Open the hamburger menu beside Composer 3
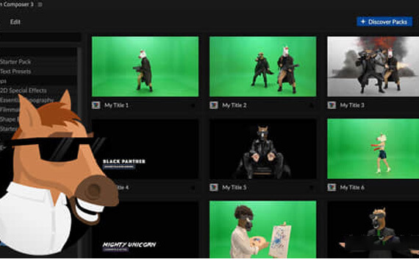Image resolution: width=419 pixels, height=265 pixels. point(40,4)
